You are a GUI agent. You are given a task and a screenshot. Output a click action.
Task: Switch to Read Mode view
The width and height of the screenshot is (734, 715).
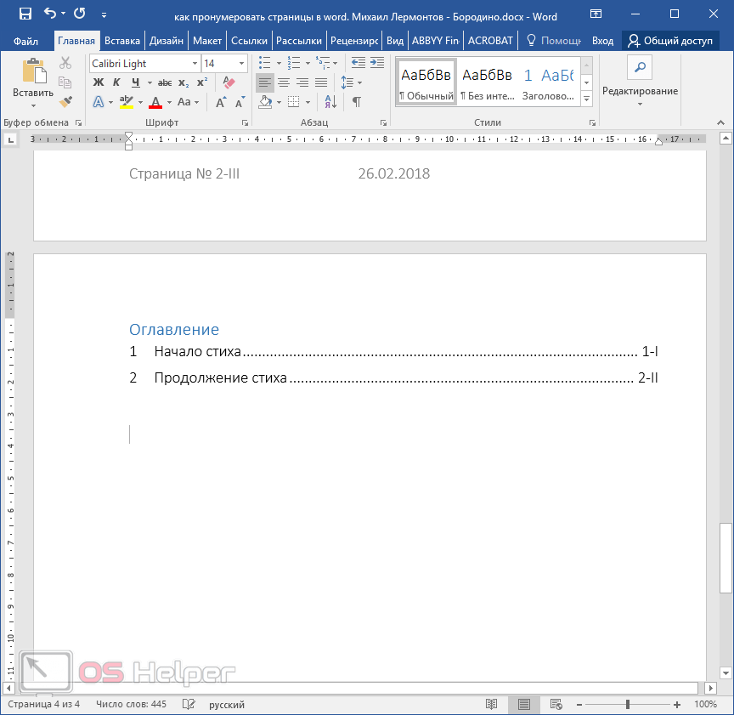coord(491,704)
